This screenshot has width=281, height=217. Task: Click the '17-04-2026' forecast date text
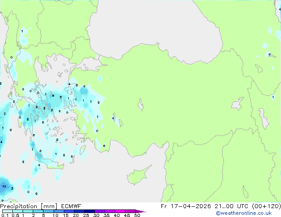coord(191,206)
